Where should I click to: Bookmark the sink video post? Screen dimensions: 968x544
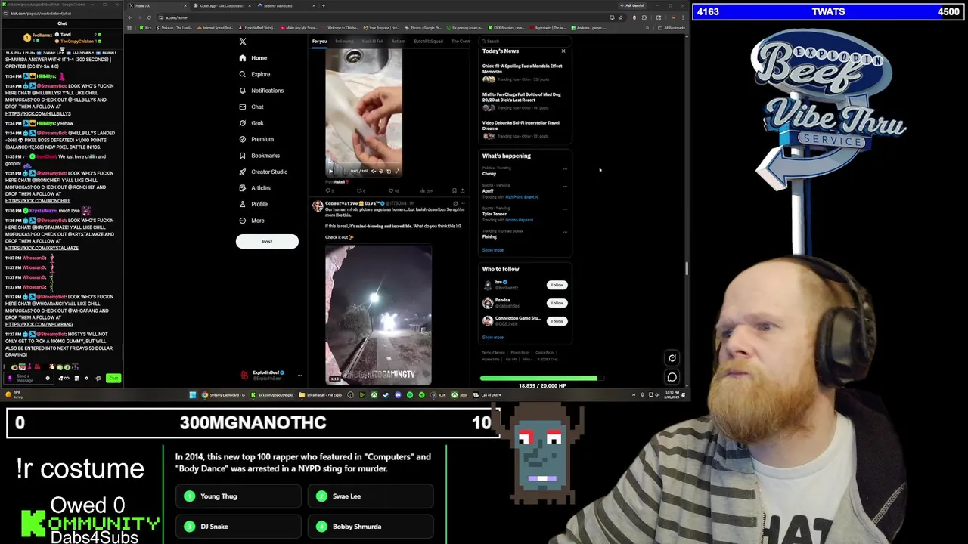coord(454,191)
